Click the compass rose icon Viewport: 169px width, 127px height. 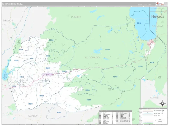[162, 103]
